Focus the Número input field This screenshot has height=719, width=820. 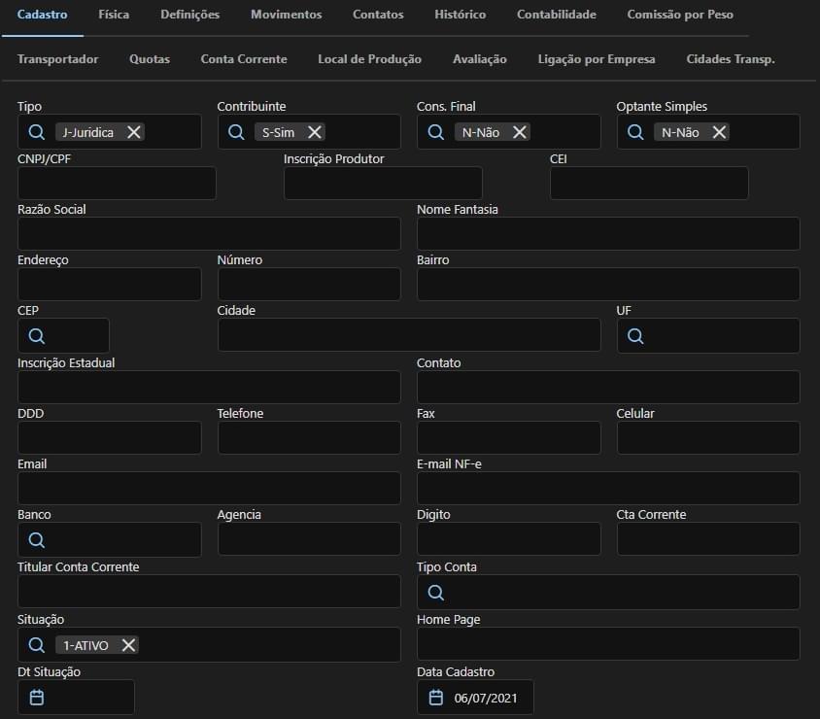(309, 284)
